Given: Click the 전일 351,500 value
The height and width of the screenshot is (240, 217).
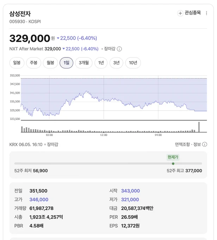Looking at the screenshot, I should click(x=38, y=191).
